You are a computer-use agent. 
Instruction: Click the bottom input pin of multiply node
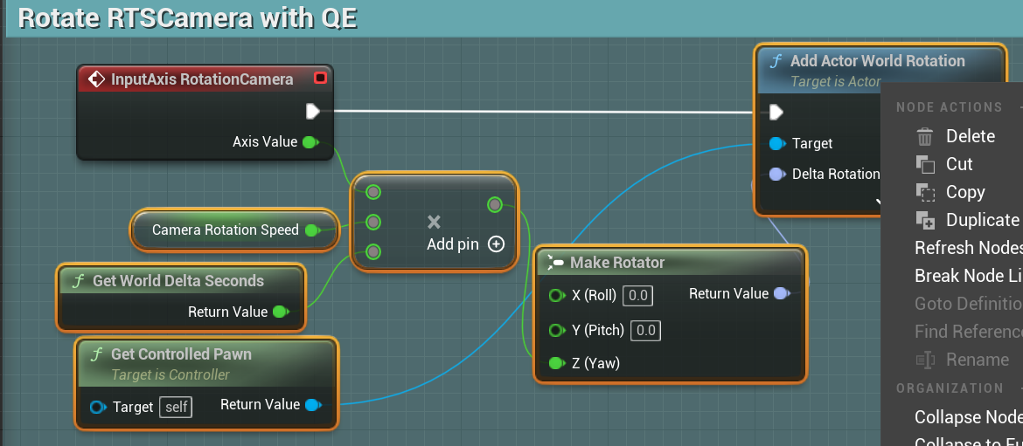tap(373, 252)
